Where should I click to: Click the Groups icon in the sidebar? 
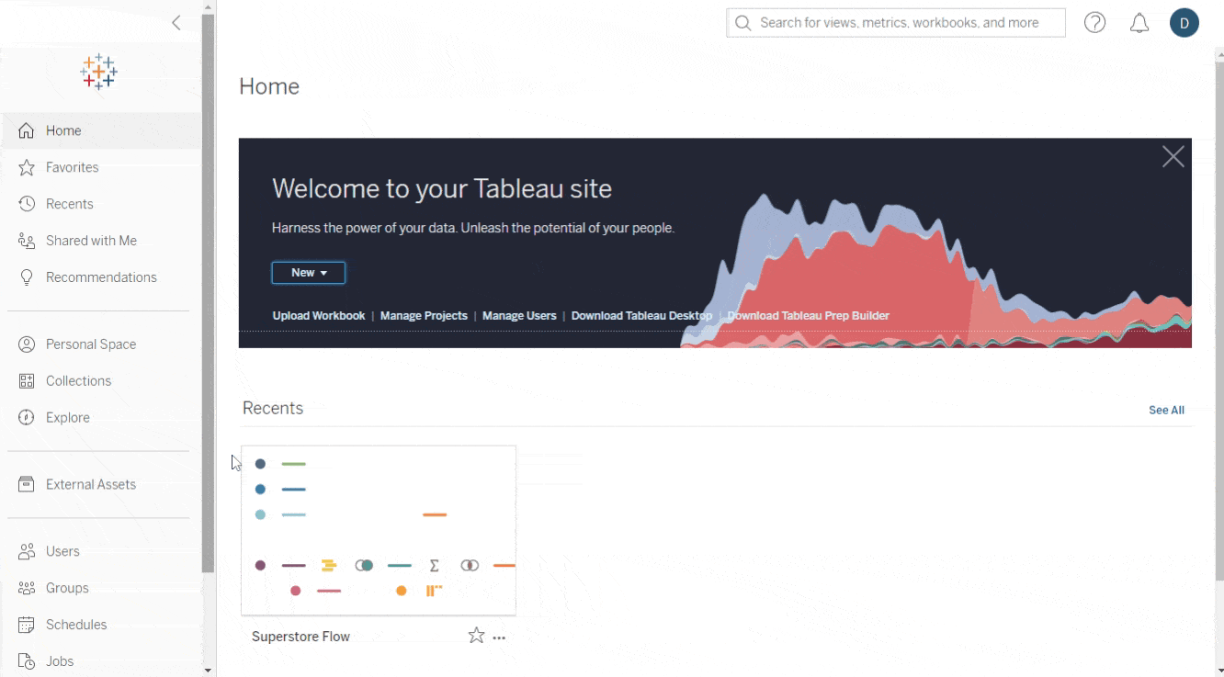click(x=27, y=588)
